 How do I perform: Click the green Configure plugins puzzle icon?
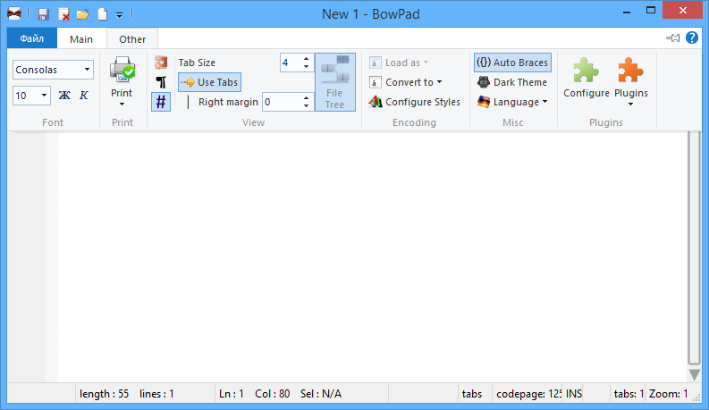[x=586, y=70]
